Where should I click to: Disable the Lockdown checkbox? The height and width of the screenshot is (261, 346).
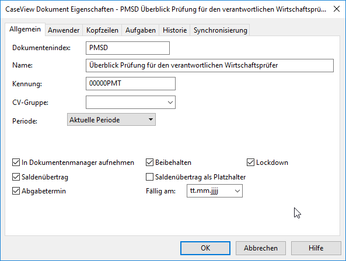point(250,163)
